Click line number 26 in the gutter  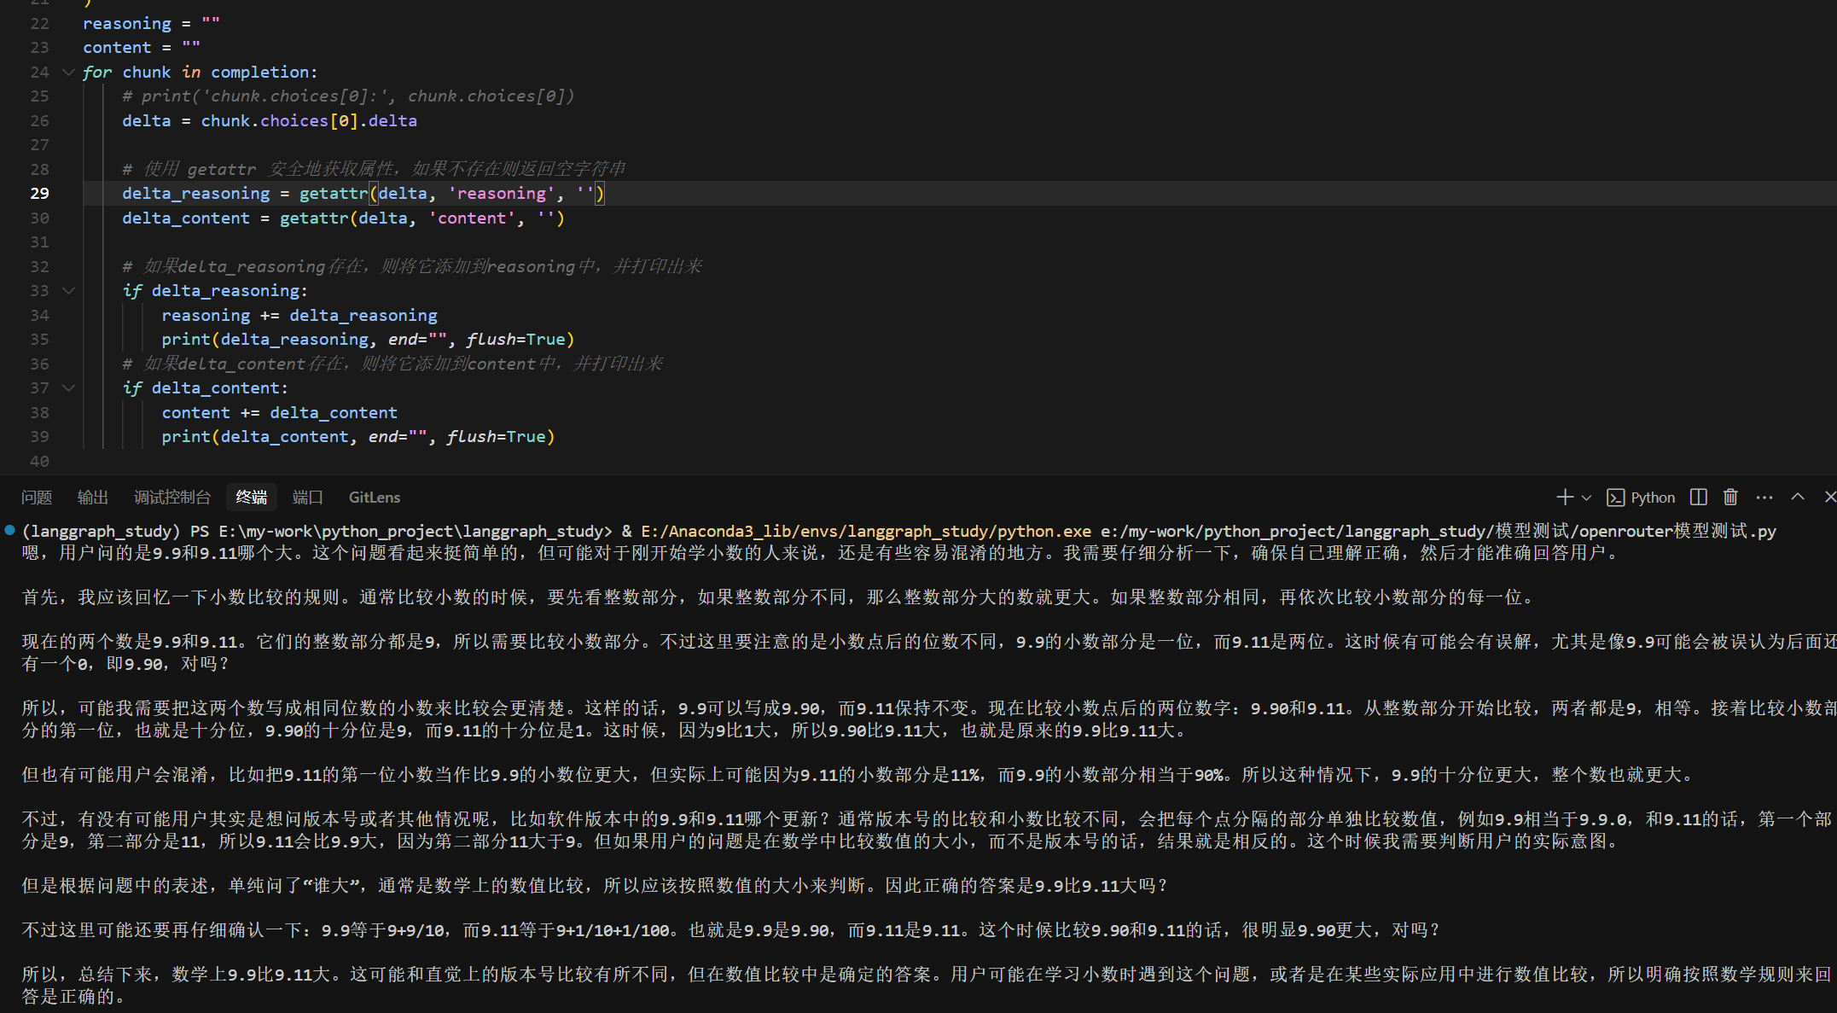pos(40,121)
